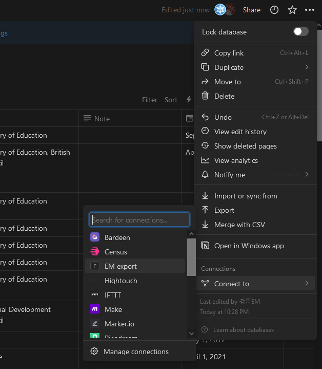The width and height of the screenshot is (322, 369).
Task: Choose the Make connection
Action: (135, 309)
